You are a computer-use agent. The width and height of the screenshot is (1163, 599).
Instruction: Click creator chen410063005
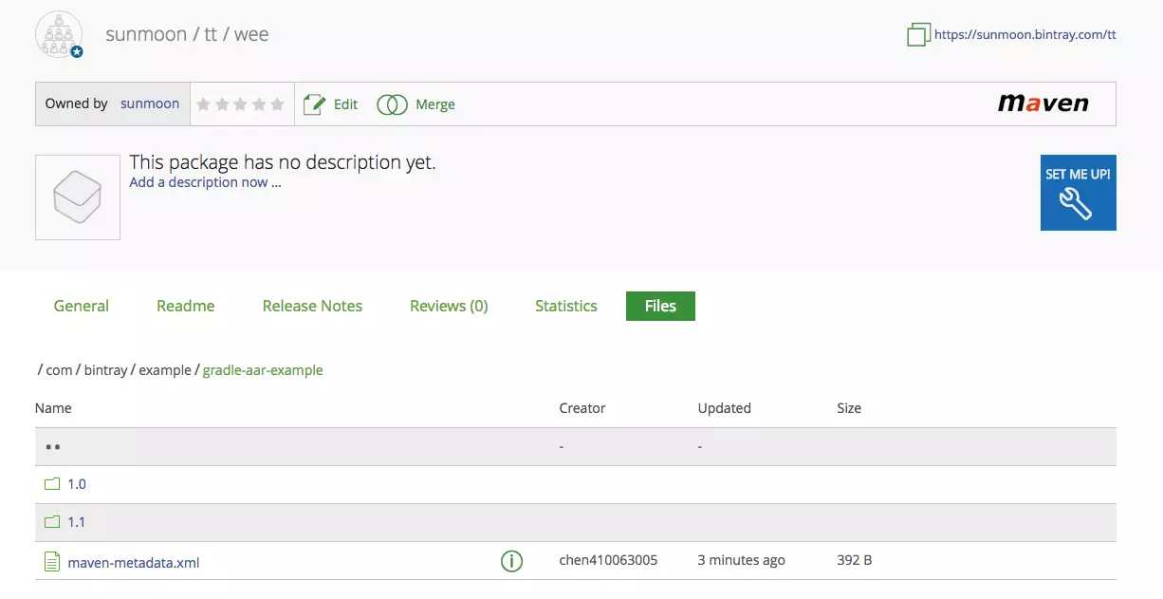tap(608, 560)
